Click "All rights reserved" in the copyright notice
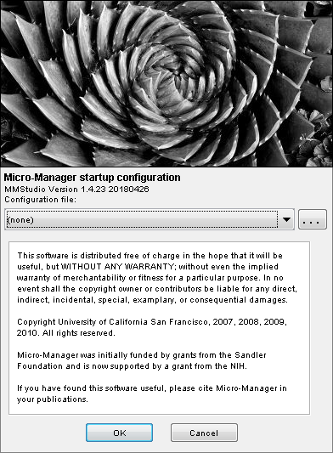Screen dimensions: 333x453 [x=78, y=333]
